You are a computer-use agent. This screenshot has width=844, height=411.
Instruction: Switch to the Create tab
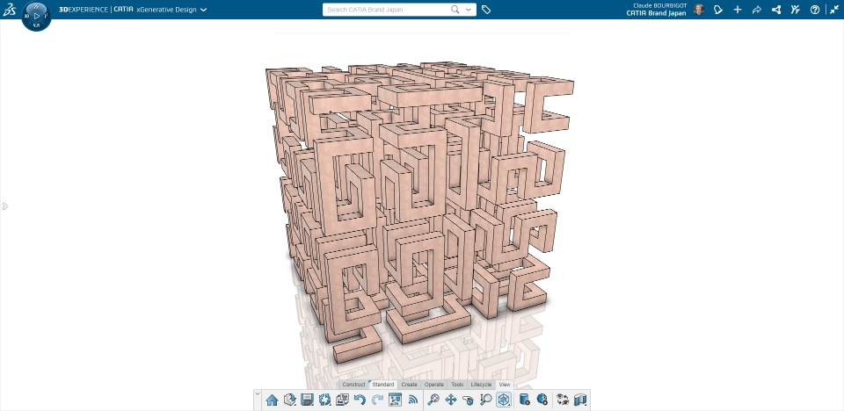(x=409, y=385)
